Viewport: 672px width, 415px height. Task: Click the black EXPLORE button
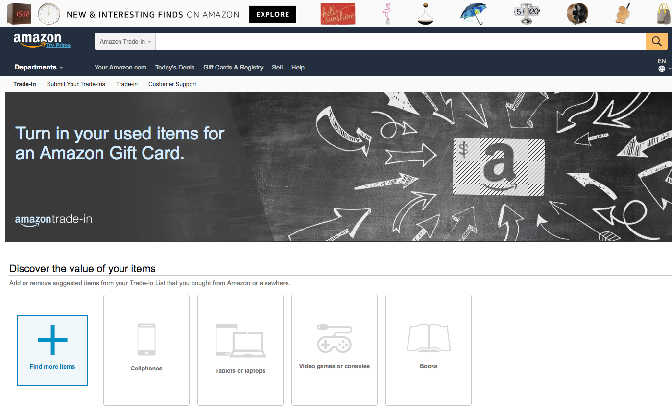[273, 14]
